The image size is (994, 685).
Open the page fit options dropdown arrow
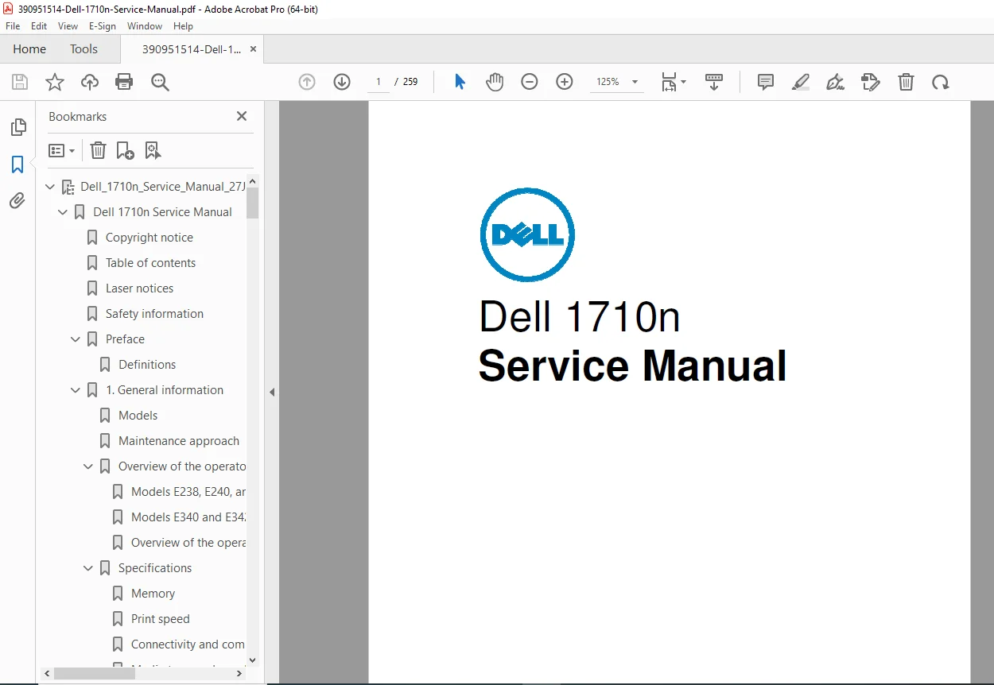click(x=683, y=82)
